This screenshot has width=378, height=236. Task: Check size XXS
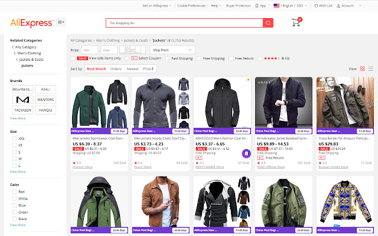[x=14, y=139]
